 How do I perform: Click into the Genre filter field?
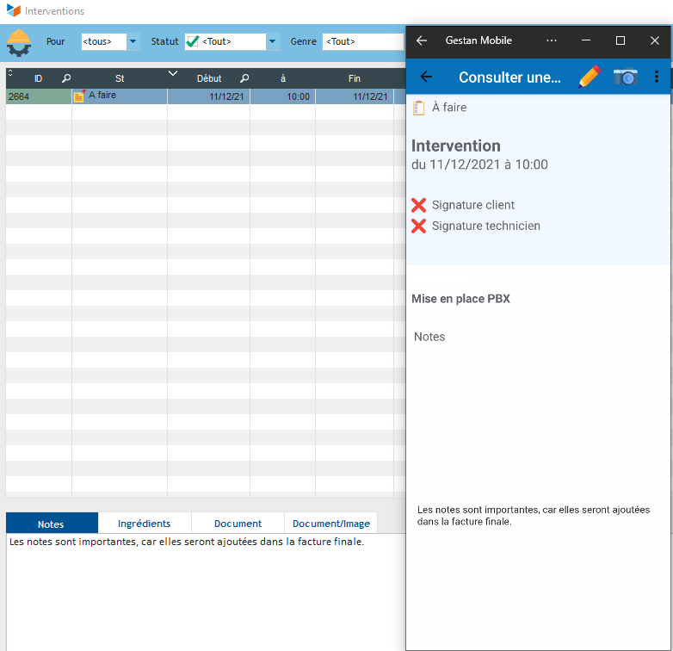363,41
